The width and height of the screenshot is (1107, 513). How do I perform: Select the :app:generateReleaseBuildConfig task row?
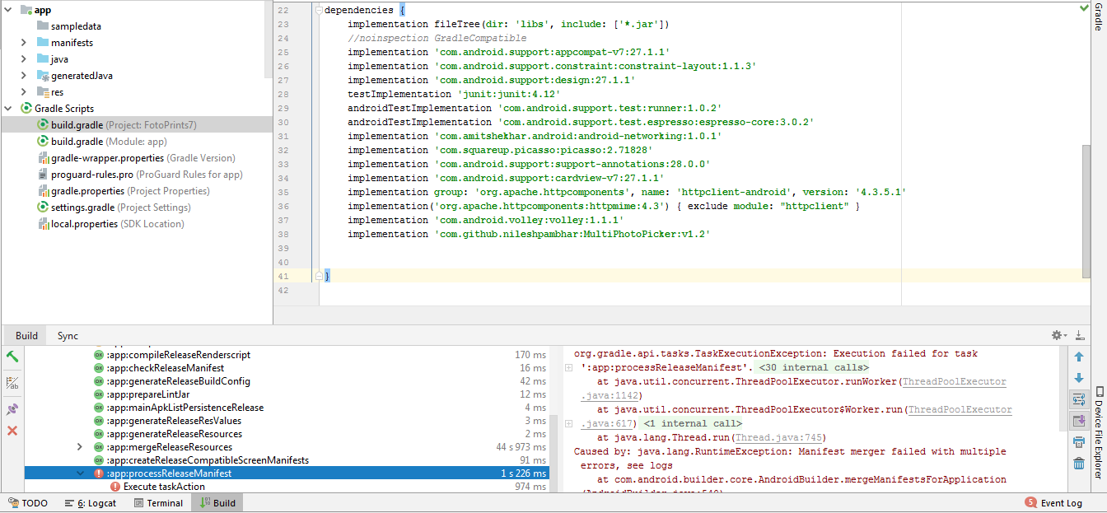287,381
